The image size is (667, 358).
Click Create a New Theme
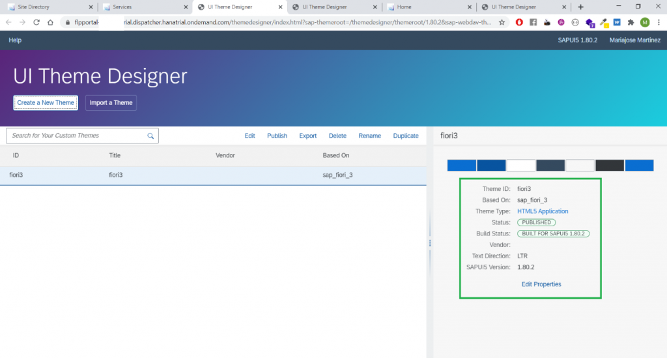(x=46, y=102)
